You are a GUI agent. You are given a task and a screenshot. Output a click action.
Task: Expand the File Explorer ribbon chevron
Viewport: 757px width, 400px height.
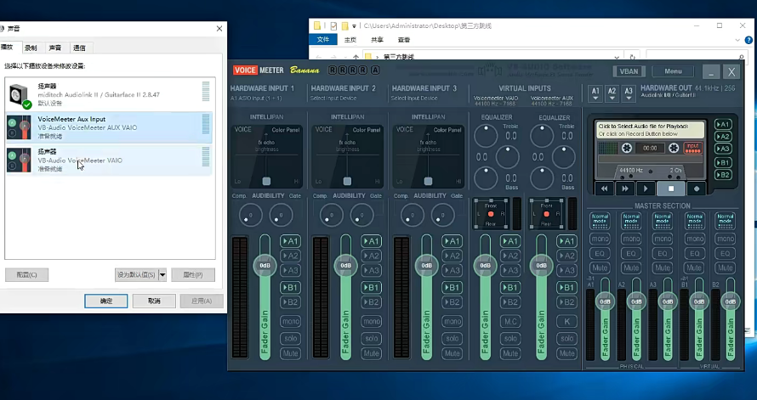coord(737,40)
